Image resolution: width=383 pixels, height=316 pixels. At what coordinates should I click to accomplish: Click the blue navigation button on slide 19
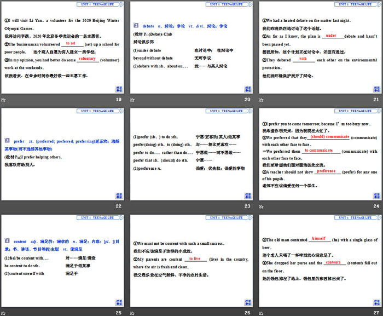(119, 89)
